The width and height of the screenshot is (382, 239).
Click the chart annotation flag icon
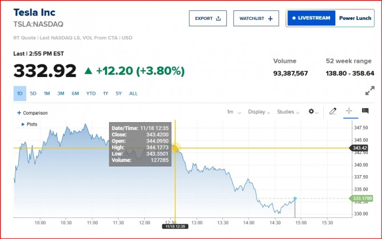pos(365,111)
